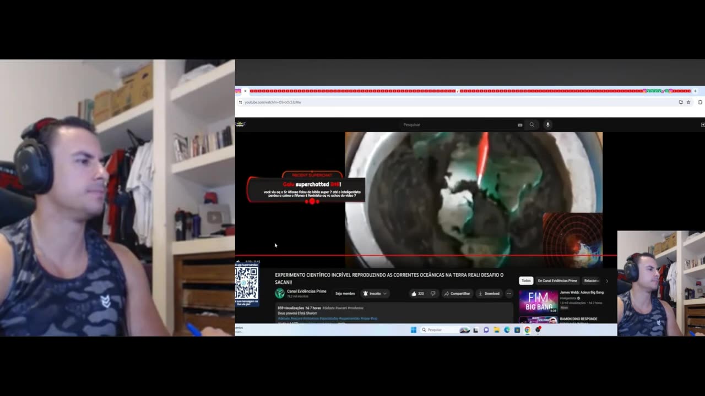The width and height of the screenshot is (705, 396).
Task: Open Canal Evidências Prime channel avatar
Action: (x=280, y=294)
